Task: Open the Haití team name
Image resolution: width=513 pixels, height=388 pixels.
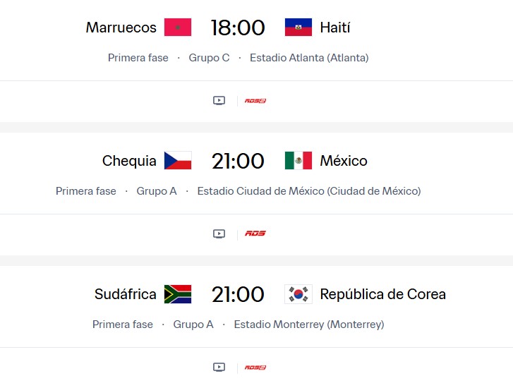Action: pyautogui.click(x=335, y=28)
